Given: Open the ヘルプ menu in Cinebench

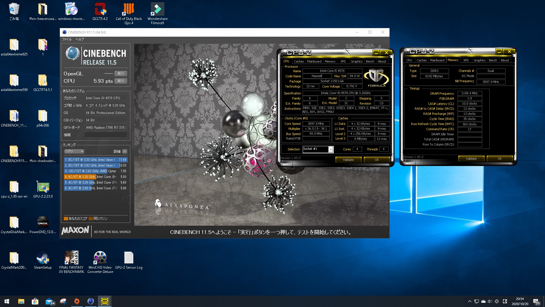Looking at the screenshot, I should point(79,39).
